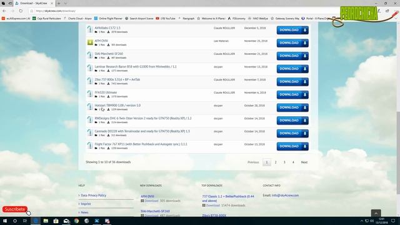Image resolution: width=400 pixels, height=225 pixels.
Task: Open Cortana search circle
Action: tap(15, 221)
